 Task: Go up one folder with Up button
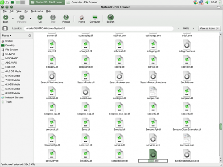[x=40, y=19]
